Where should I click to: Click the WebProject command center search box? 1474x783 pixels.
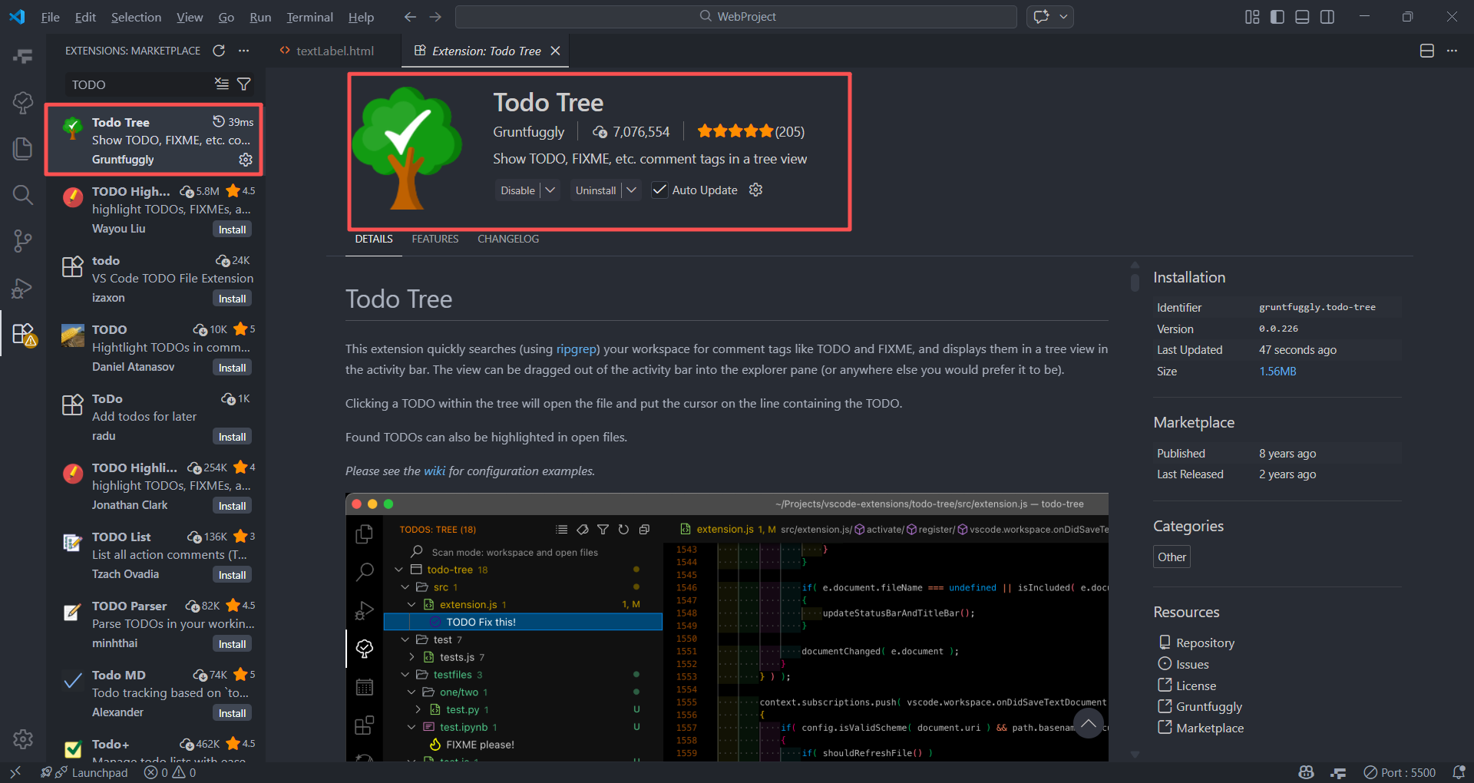pyautogui.click(x=735, y=17)
